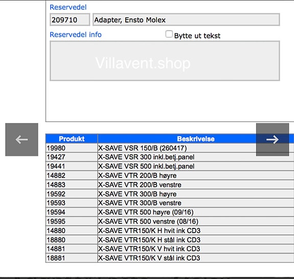
Task: Go to next image with right arrow
Action: tap(273, 139)
